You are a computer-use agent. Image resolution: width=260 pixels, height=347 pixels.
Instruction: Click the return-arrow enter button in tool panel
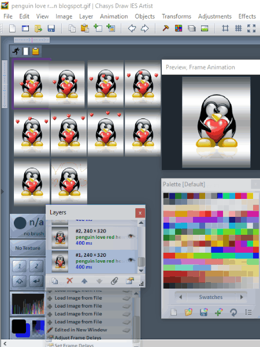(x=36, y=281)
